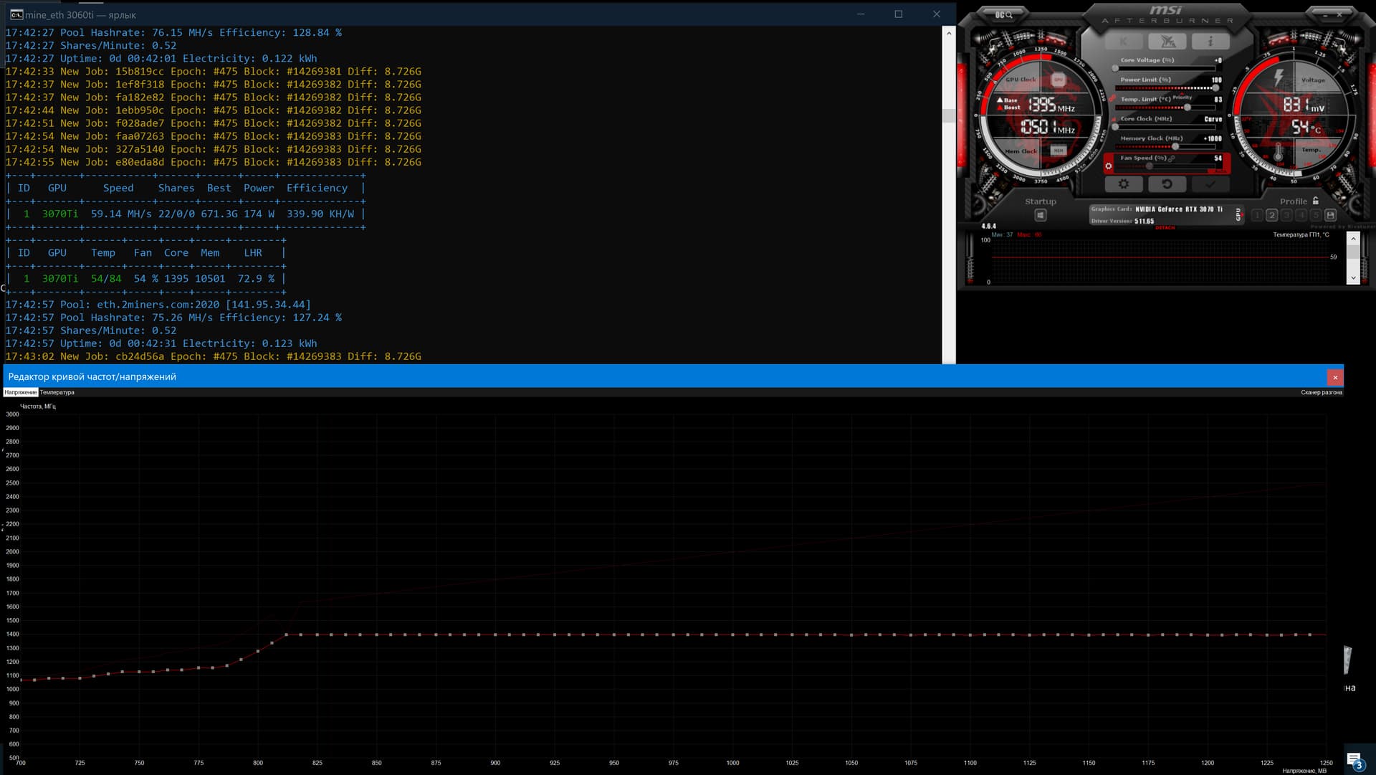Click the DETACH link under driver version
The height and width of the screenshot is (775, 1376).
(x=1165, y=228)
